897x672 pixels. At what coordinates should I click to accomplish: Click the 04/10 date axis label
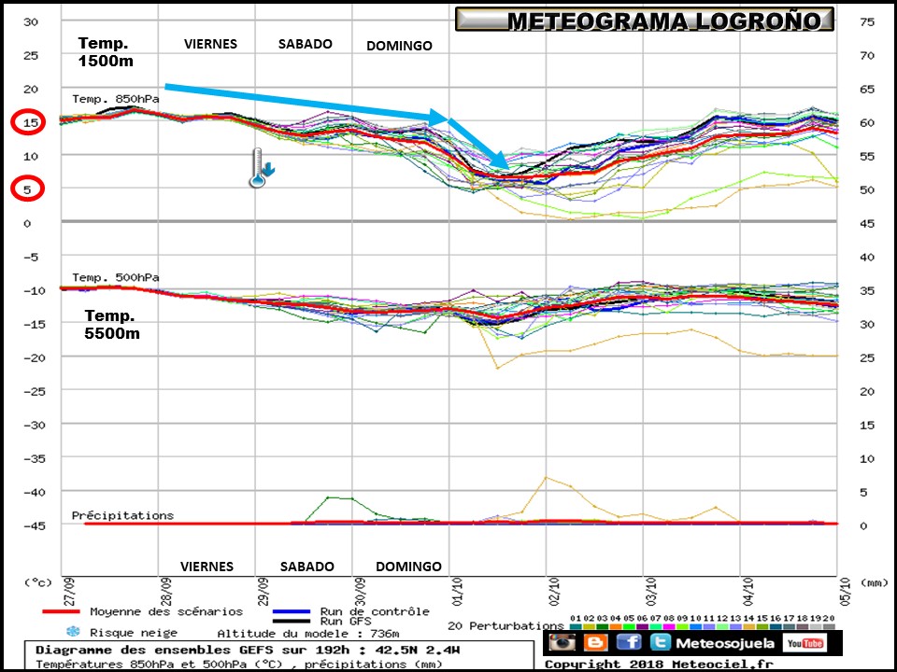point(748,592)
